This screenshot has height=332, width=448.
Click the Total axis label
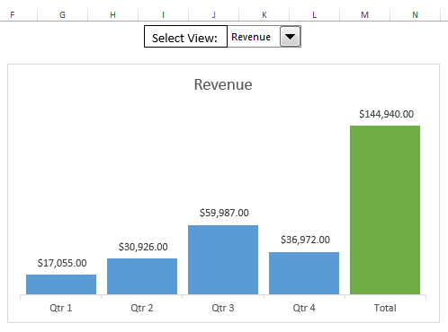tap(385, 308)
